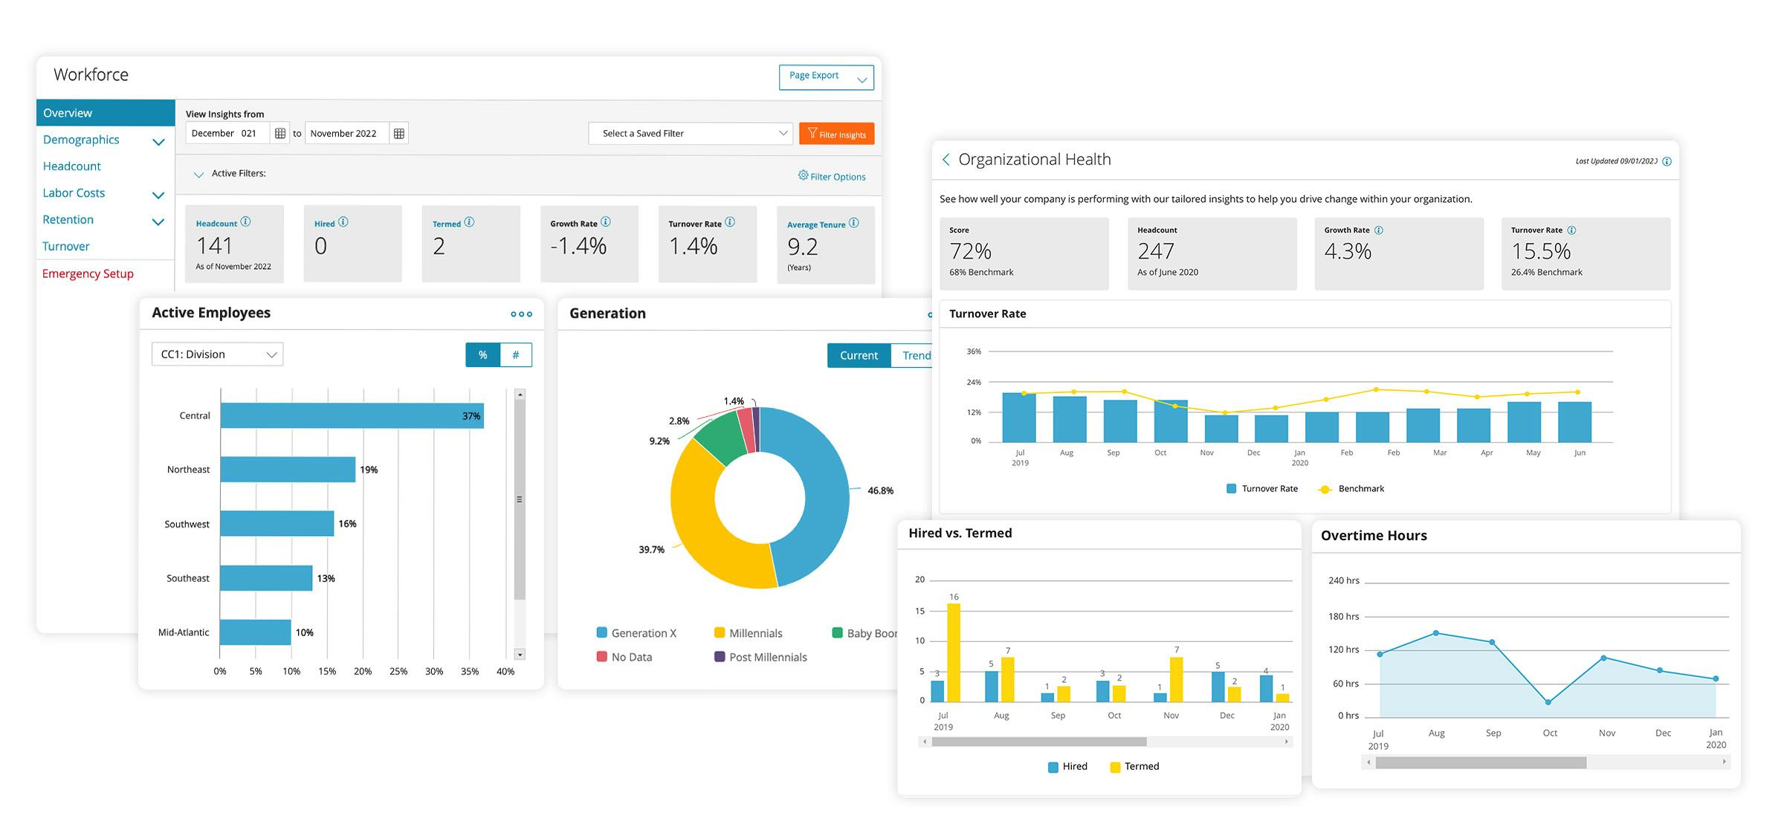
Task: Click the Average Tenure info icon
Action: pyautogui.click(x=854, y=223)
